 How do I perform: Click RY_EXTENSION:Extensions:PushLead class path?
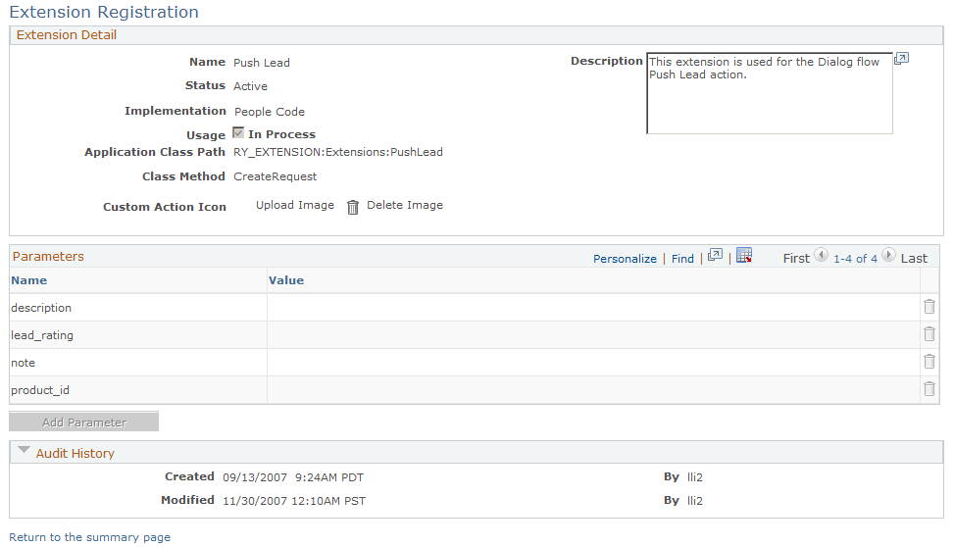tap(338, 152)
